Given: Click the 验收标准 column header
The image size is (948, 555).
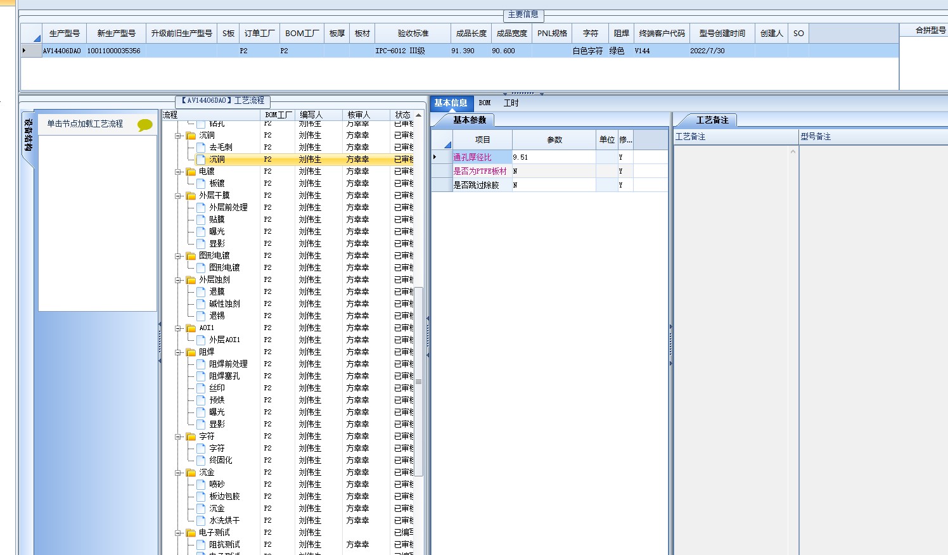Looking at the screenshot, I should pyautogui.click(x=413, y=34).
